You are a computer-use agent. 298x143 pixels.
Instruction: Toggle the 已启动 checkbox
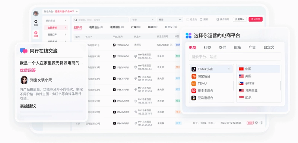188,19
